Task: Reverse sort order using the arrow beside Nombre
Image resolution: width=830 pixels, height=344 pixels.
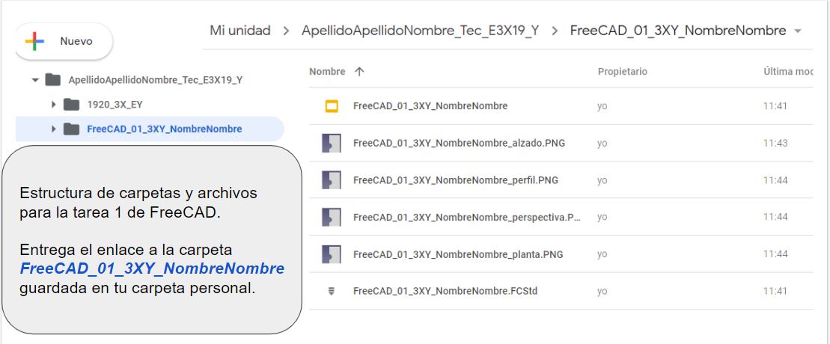Action: tap(359, 72)
